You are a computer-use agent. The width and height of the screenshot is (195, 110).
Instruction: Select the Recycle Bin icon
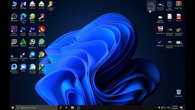point(179,93)
